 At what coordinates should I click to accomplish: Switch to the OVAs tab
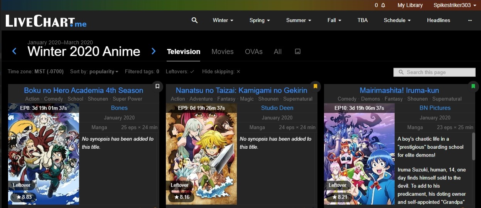coord(254,52)
